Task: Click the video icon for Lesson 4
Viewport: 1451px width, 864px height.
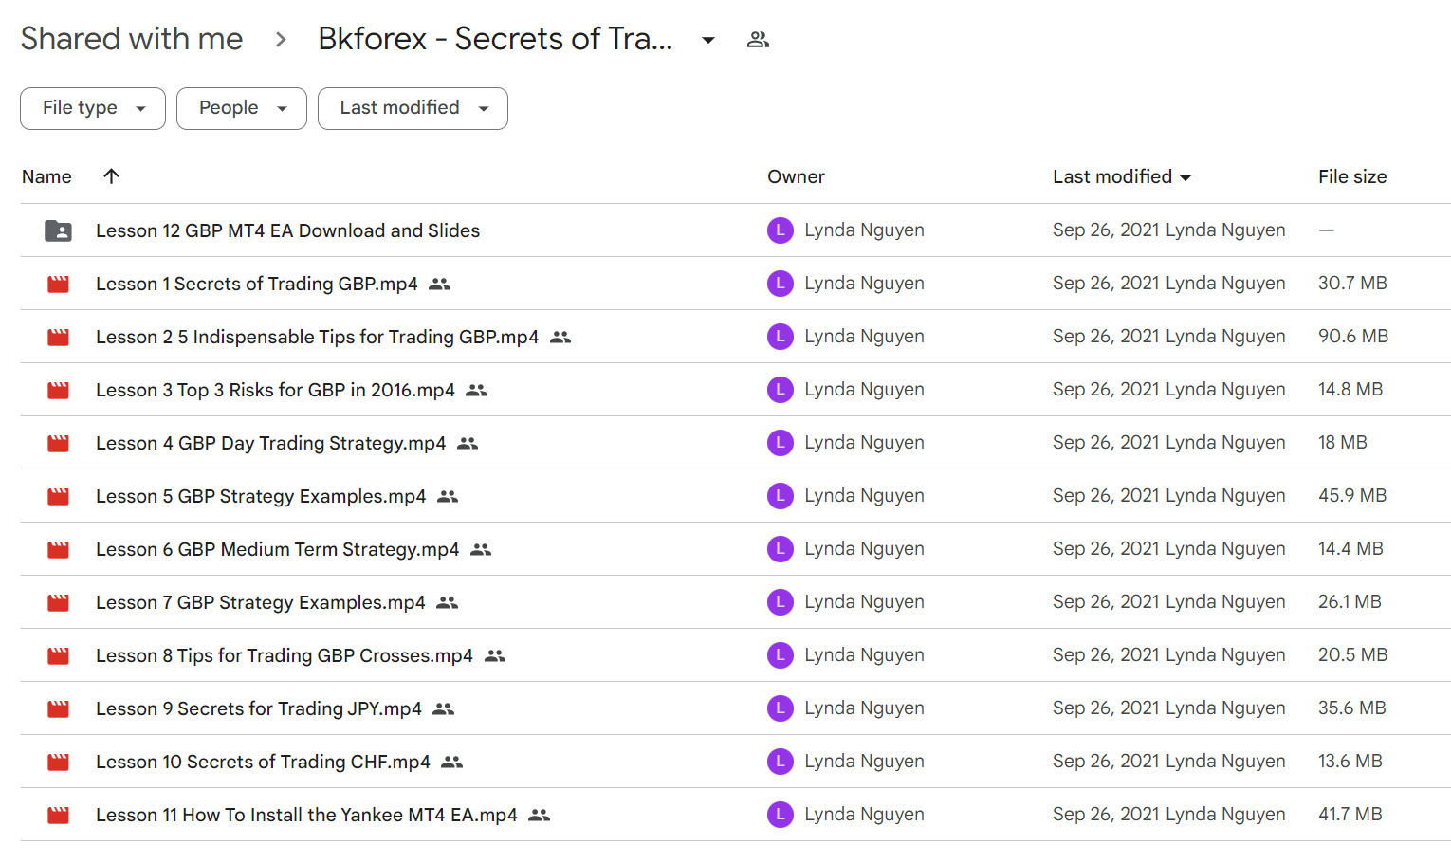Action: pos(58,443)
